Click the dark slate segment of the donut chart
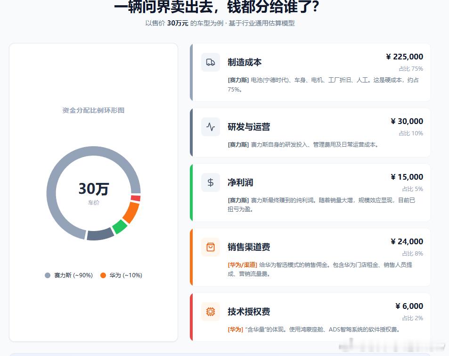Viewport: 449px width, 356px height. [x=100, y=234]
